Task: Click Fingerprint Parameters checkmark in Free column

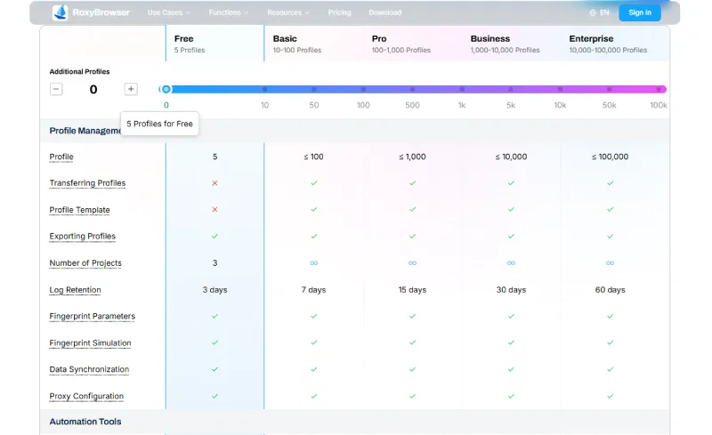Action: (x=214, y=316)
